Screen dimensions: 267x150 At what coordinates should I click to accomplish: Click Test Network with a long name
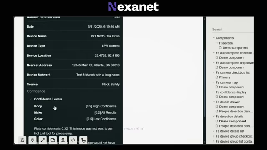pyautogui.click(x=98, y=75)
